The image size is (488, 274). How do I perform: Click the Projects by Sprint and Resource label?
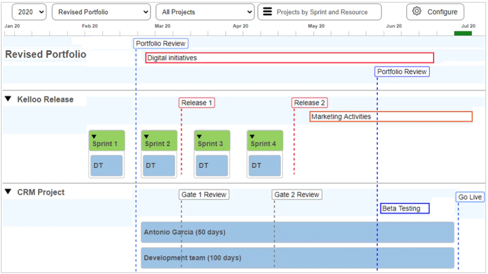(322, 12)
